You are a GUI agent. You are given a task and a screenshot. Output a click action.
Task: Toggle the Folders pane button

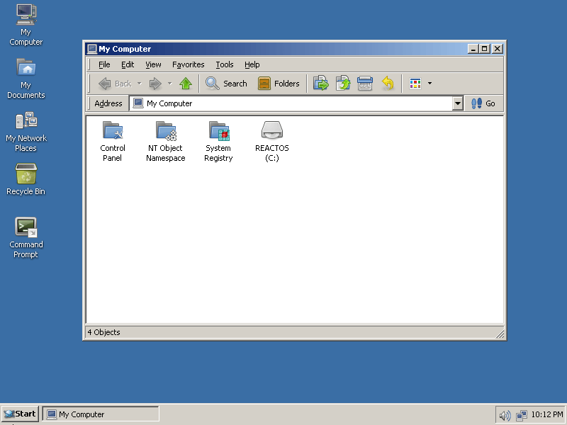[279, 84]
